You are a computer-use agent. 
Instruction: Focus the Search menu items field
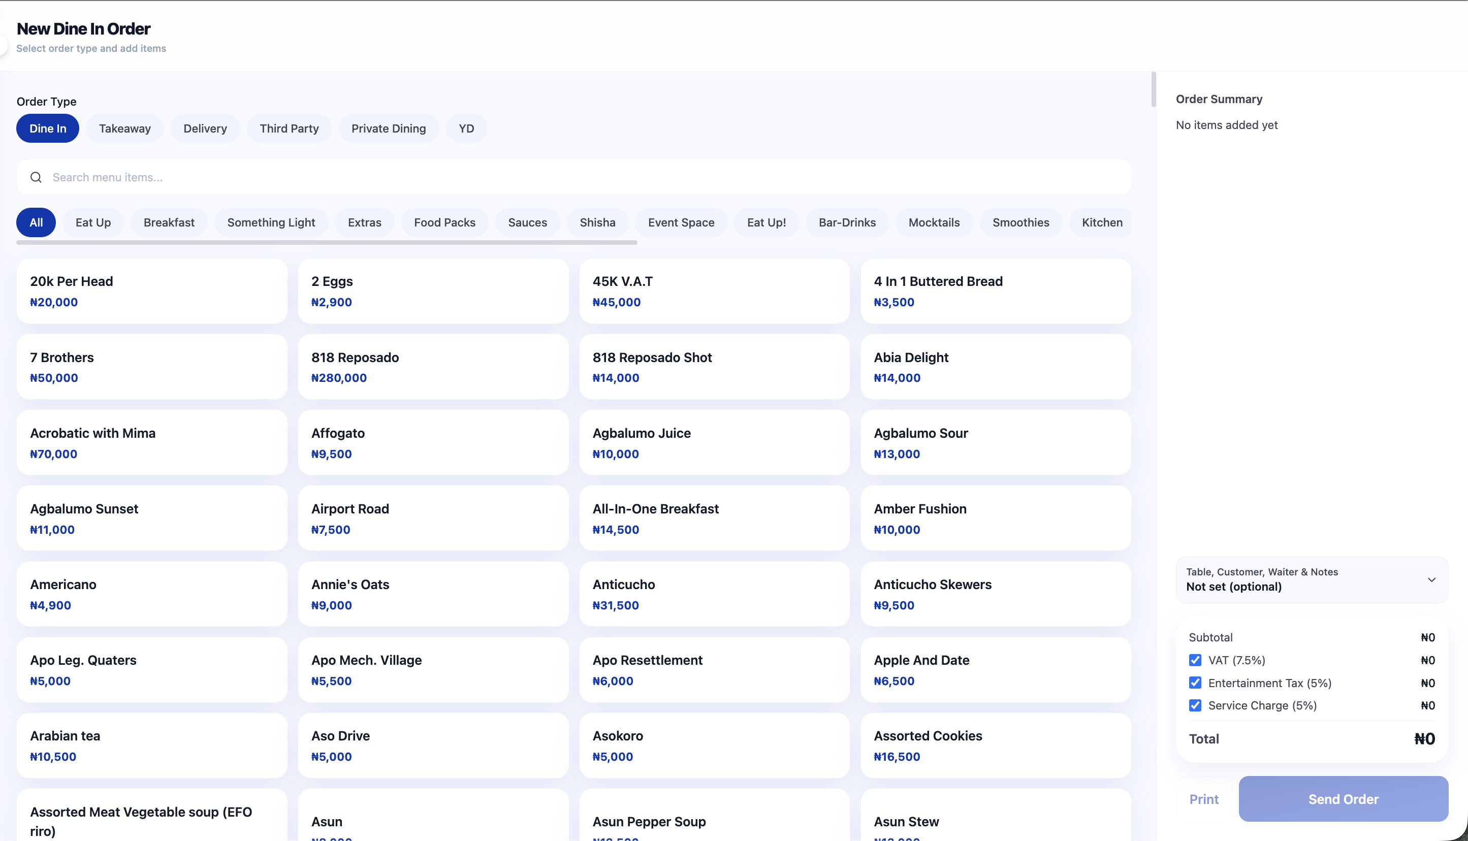573,177
